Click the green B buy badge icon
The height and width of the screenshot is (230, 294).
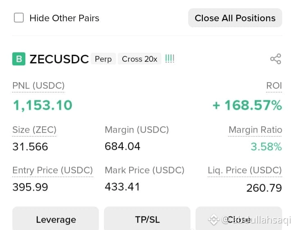[19, 59]
